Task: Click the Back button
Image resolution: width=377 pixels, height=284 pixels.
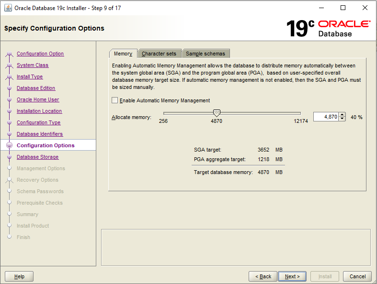Action: [x=263, y=276]
